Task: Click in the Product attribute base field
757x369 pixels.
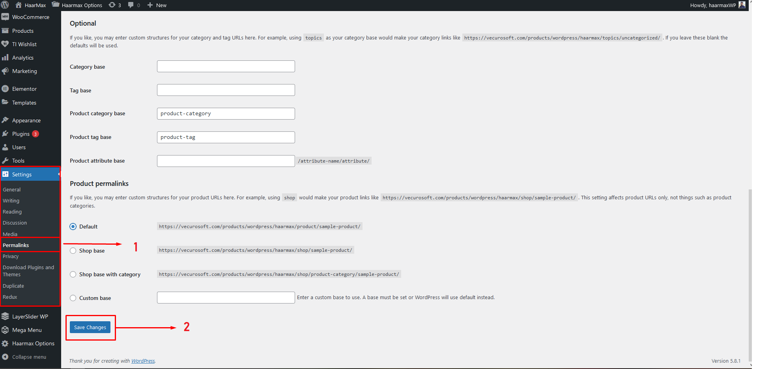Action: tap(226, 161)
